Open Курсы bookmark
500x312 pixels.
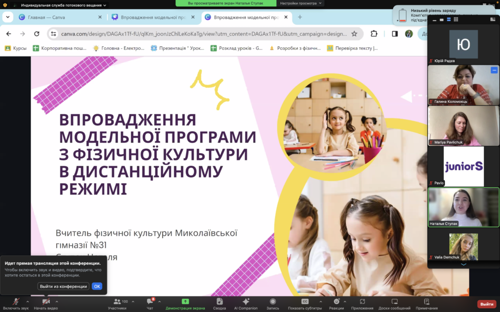pyautogui.click(x=16, y=48)
